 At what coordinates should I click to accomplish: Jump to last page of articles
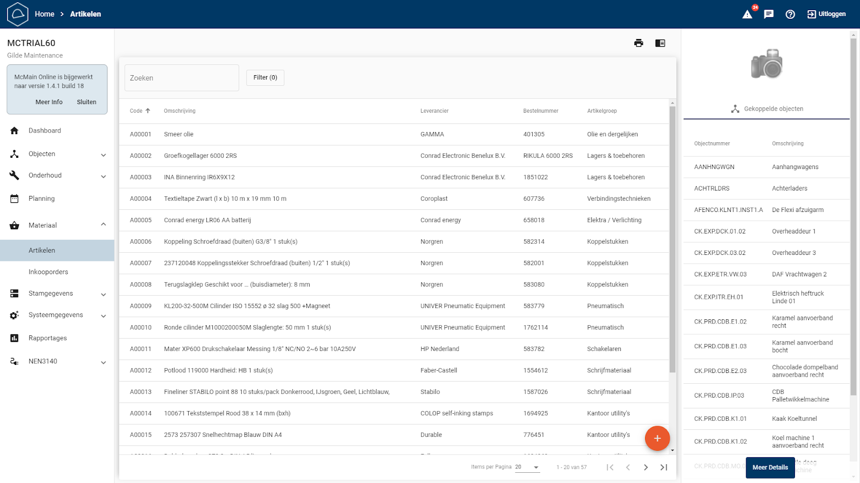pos(664,467)
